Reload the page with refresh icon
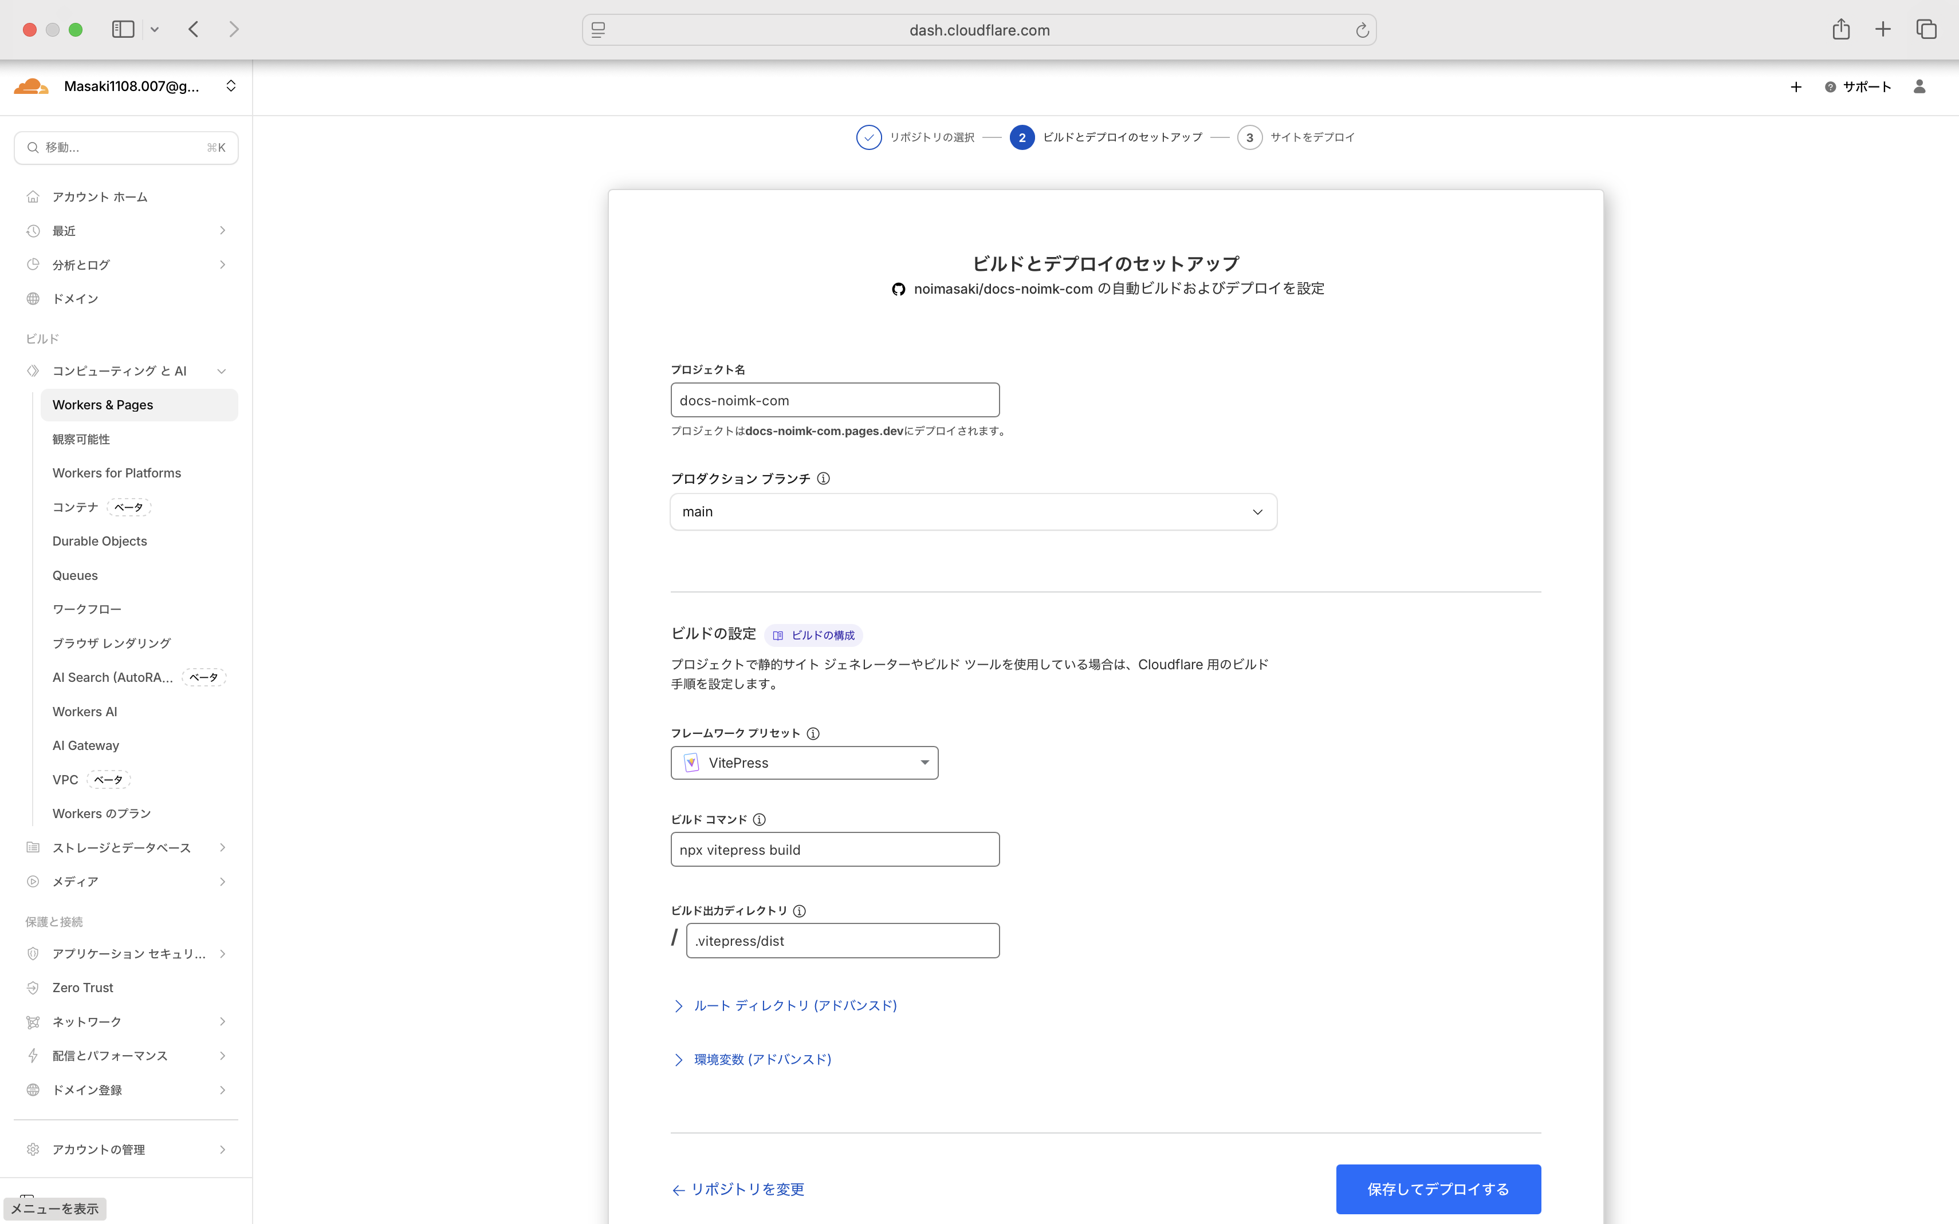The image size is (1959, 1224). pyautogui.click(x=1362, y=30)
